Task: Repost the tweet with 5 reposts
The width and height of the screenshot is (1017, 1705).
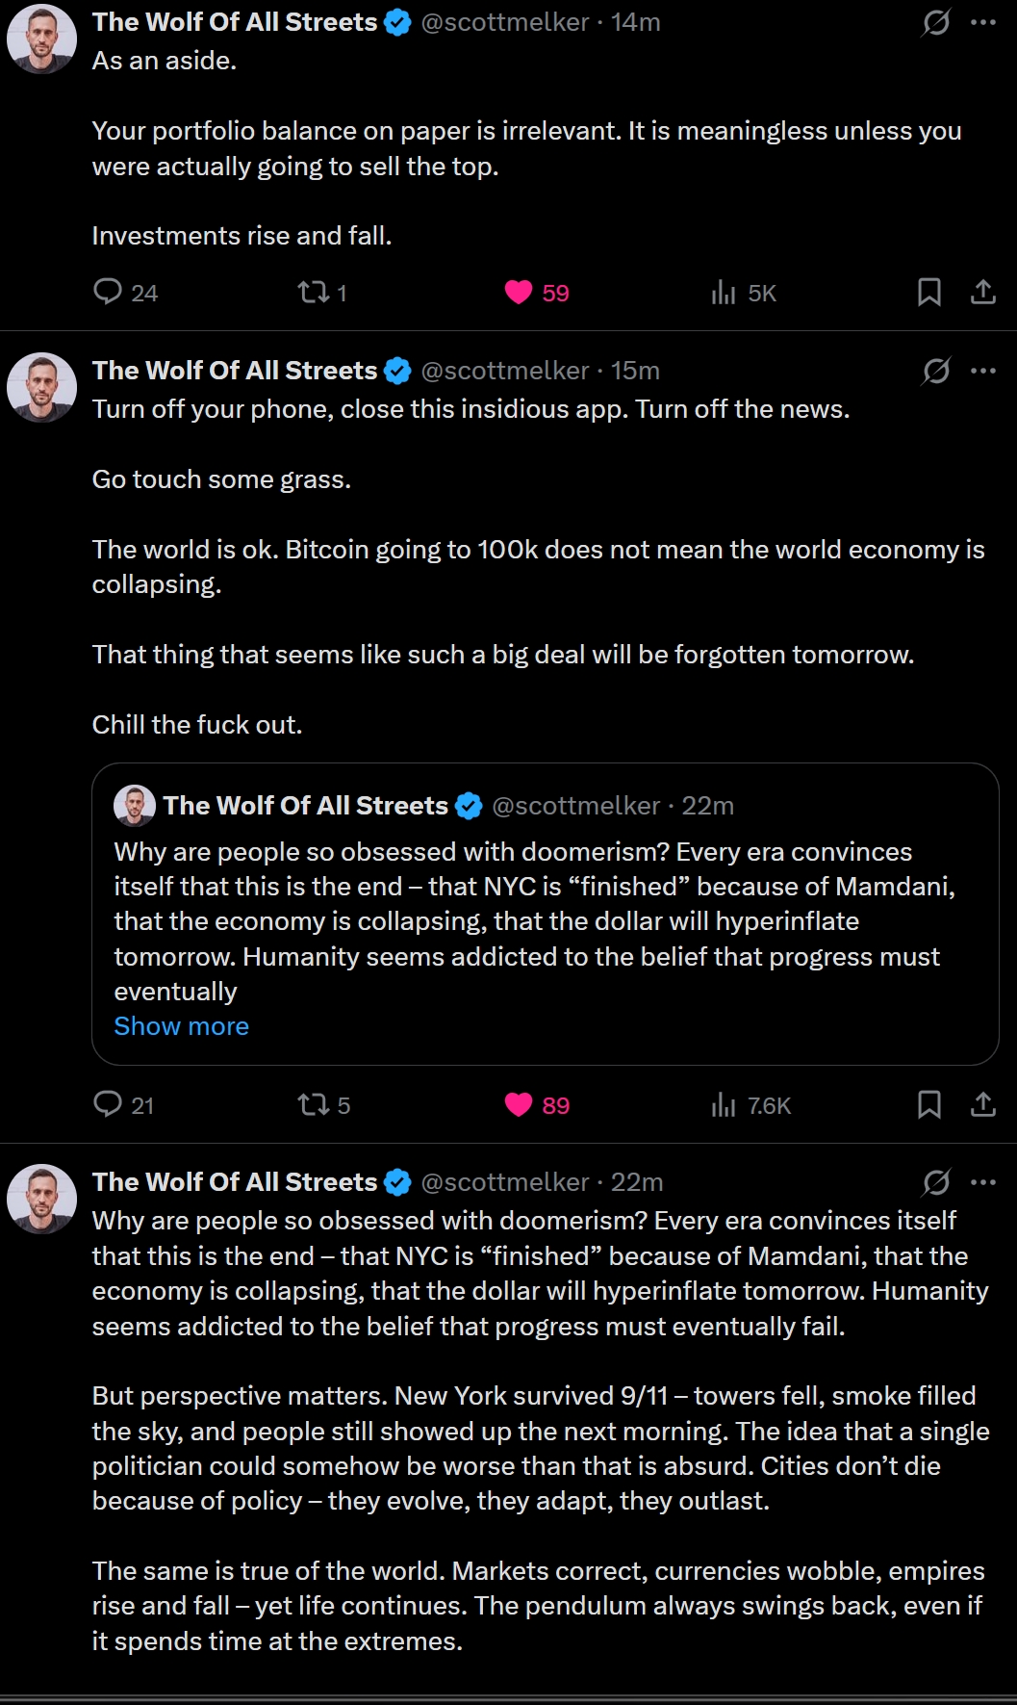Action: tap(314, 1104)
